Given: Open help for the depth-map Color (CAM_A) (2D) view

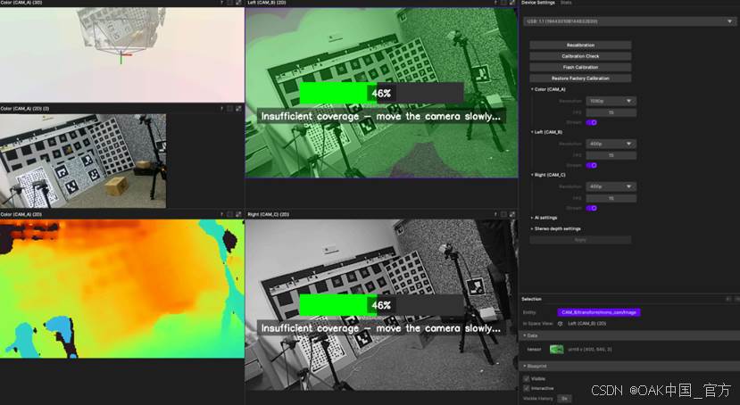Looking at the screenshot, I should click(221, 214).
